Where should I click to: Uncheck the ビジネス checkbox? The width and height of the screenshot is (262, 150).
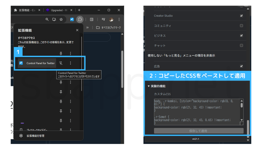[241, 36]
